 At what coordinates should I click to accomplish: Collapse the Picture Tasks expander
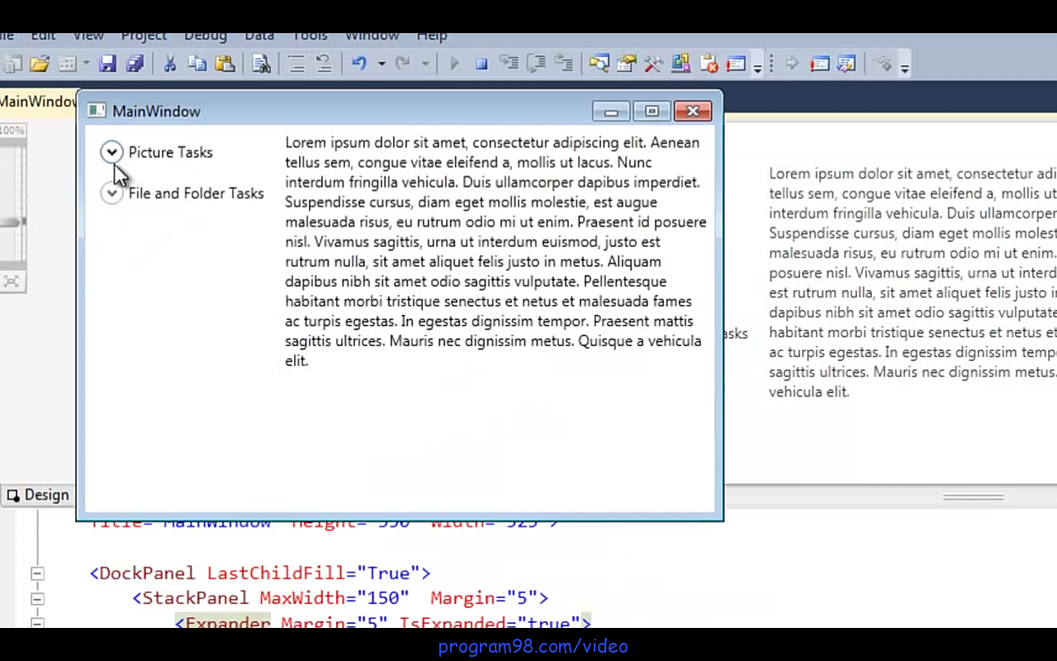pos(111,152)
